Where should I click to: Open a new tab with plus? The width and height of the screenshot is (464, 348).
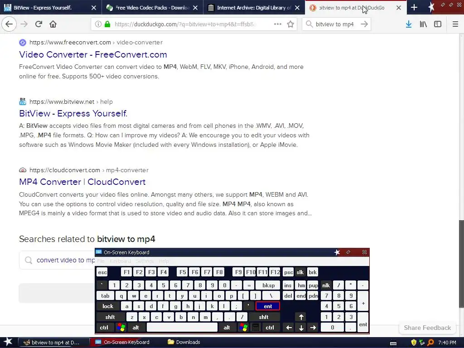[414, 8]
